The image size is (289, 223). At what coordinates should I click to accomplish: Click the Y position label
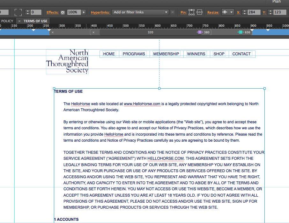pos(264,12)
